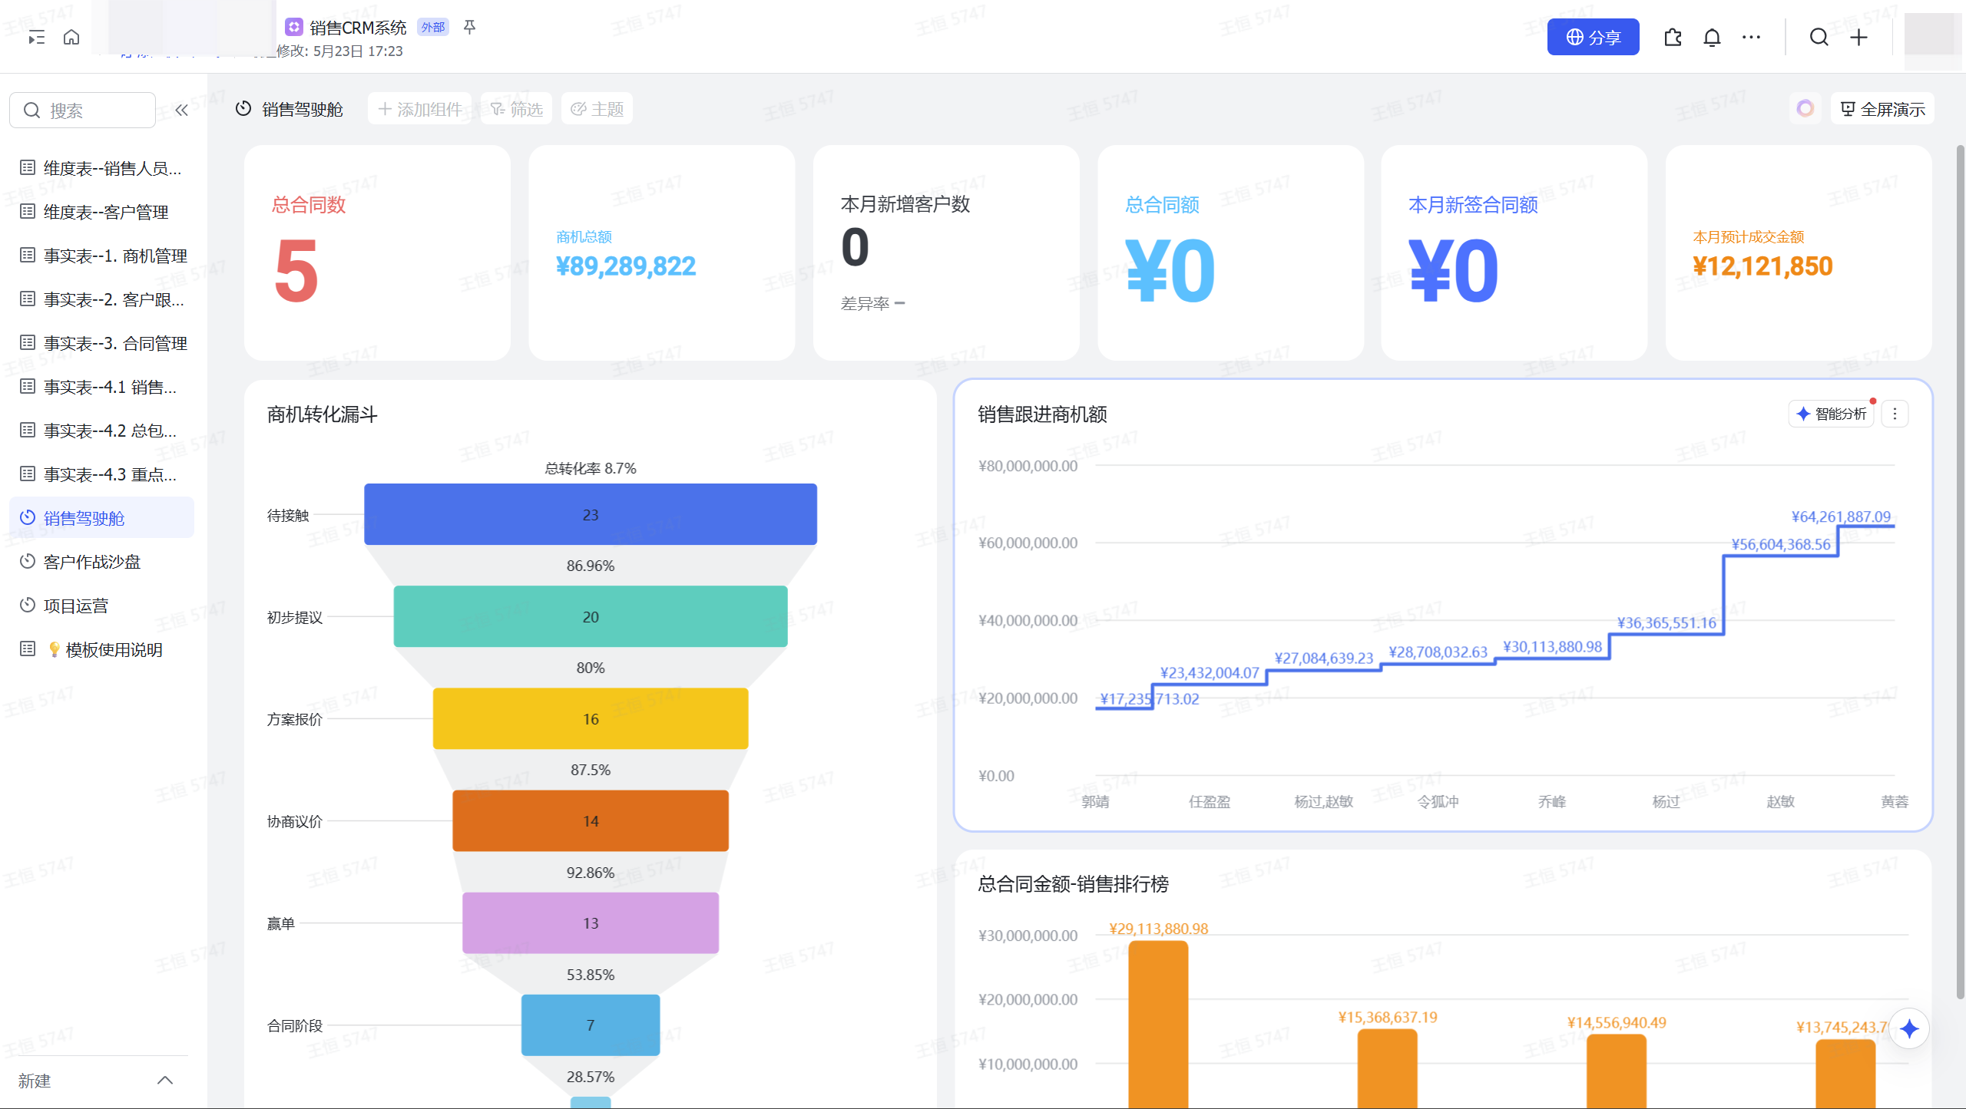1966x1109 pixels.
Task: Toggle the sidebar navigation icon
Action: (36, 37)
